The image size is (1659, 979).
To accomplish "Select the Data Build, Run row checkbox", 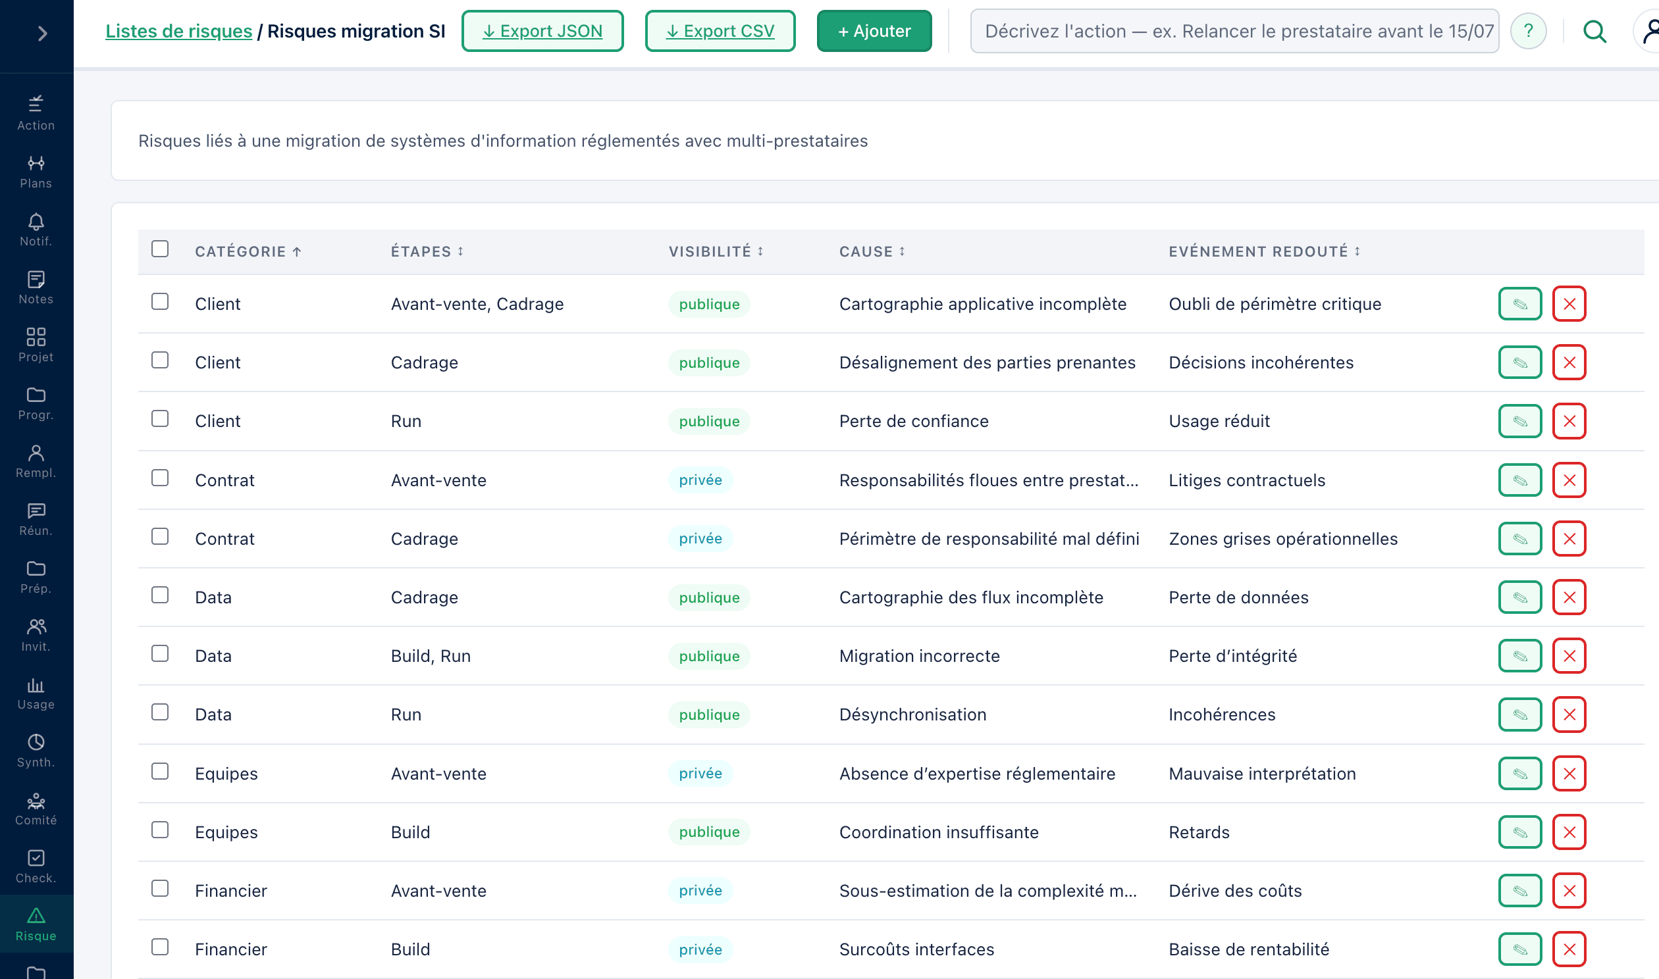I will click(x=160, y=654).
